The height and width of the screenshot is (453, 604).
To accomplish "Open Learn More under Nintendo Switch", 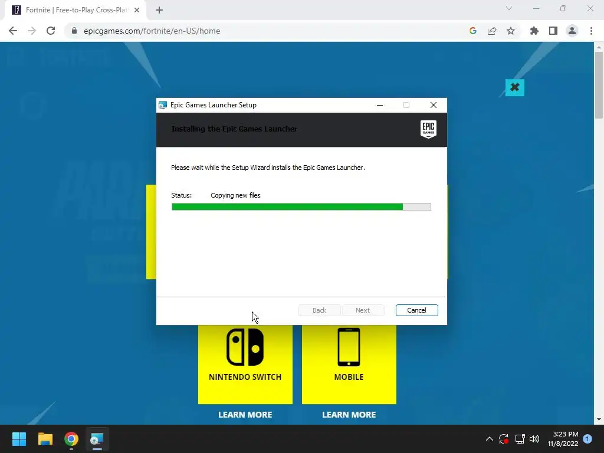I will 245,415.
